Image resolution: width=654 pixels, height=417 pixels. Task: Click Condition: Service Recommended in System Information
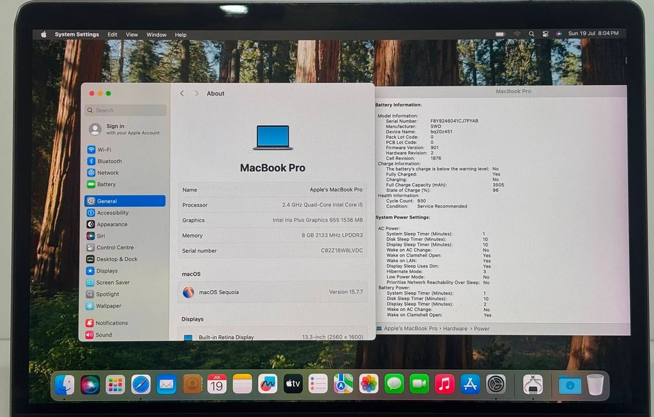point(426,206)
